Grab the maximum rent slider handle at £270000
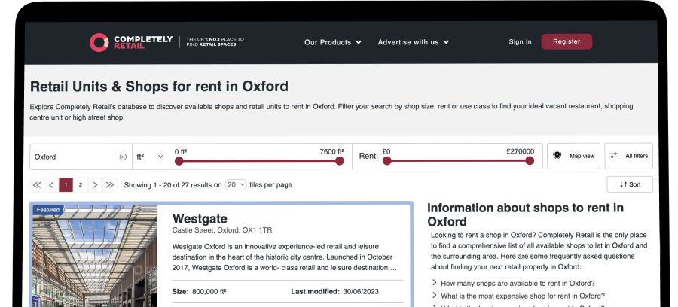This screenshot has height=307, width=678. (x=530, y=160)
